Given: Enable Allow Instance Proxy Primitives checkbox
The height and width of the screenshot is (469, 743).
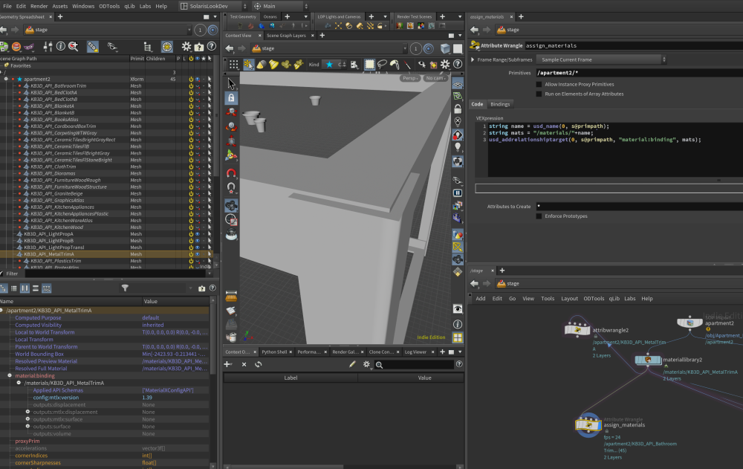Looking at the screenshot, I should tap(539, 85).
